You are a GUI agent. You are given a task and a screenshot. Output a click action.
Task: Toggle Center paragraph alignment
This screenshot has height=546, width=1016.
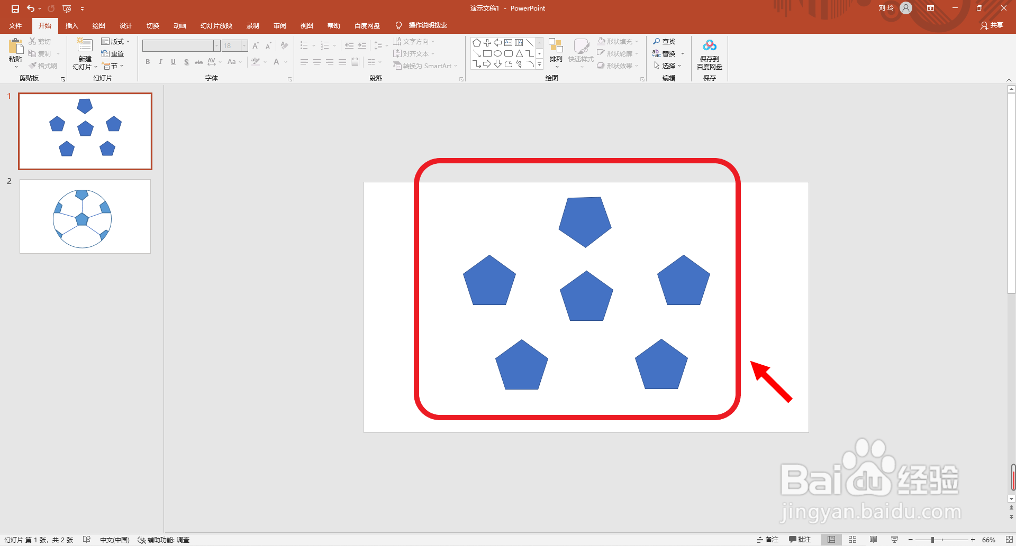317,62
